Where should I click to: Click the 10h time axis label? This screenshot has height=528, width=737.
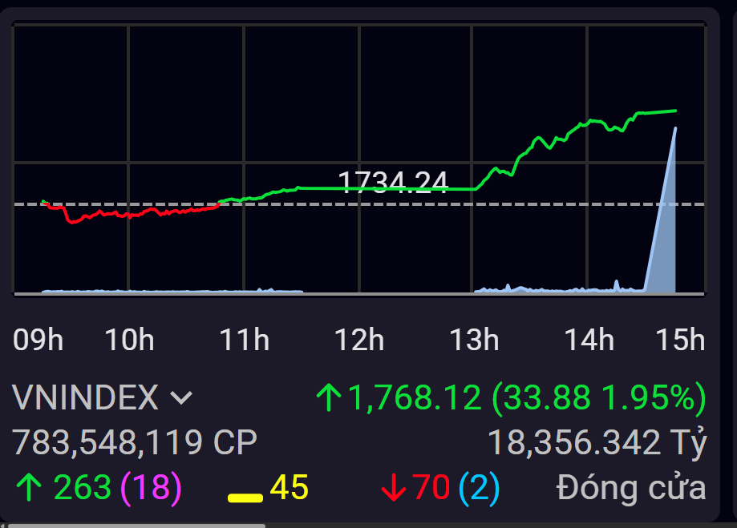[x=129, y=340]
